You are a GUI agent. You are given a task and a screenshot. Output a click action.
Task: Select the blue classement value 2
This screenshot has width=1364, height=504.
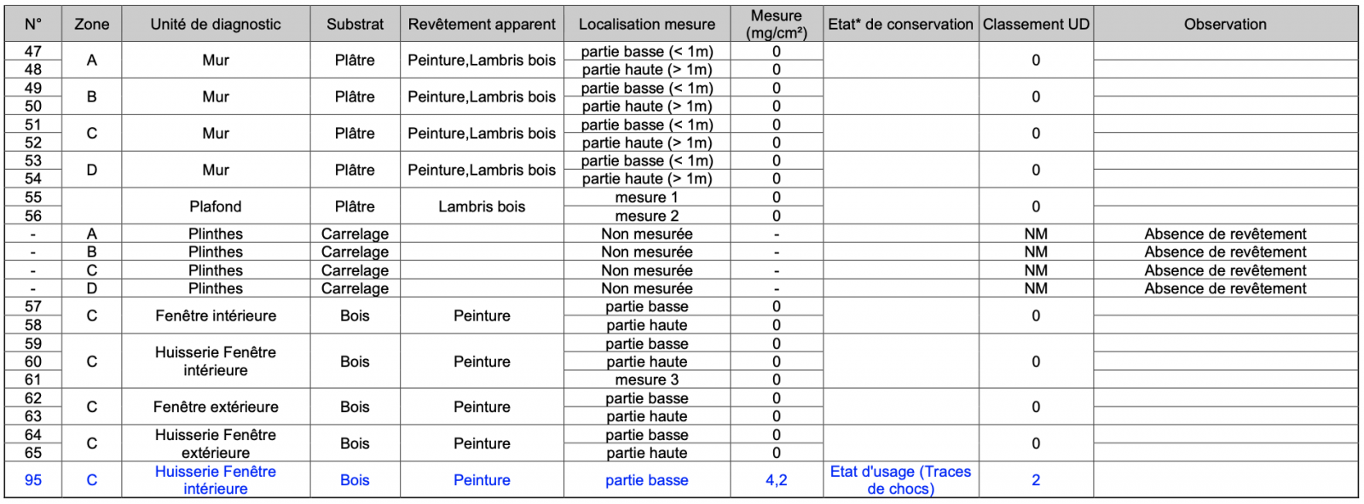tap(1036, 480)
